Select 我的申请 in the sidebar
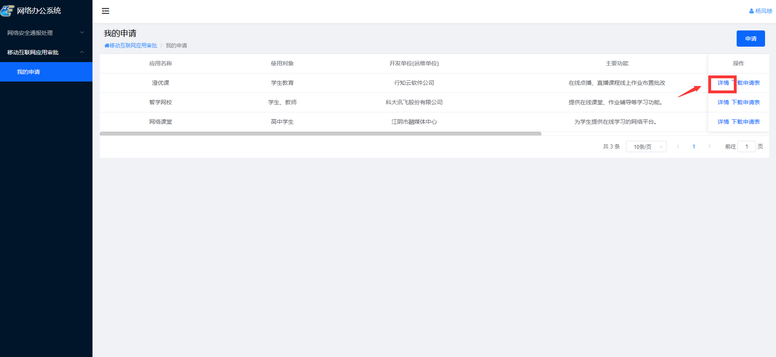776x357 pixels. [x=46, y=72]
